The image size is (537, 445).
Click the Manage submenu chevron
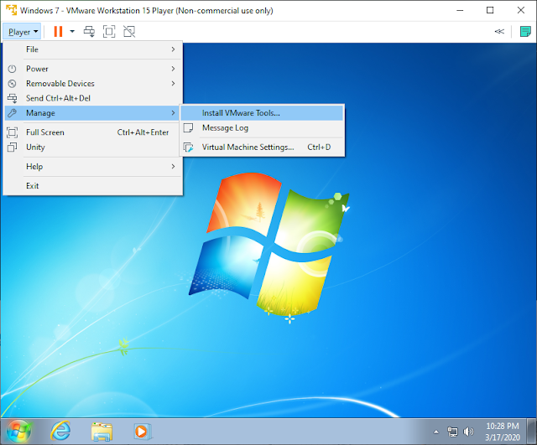[174, 113]
